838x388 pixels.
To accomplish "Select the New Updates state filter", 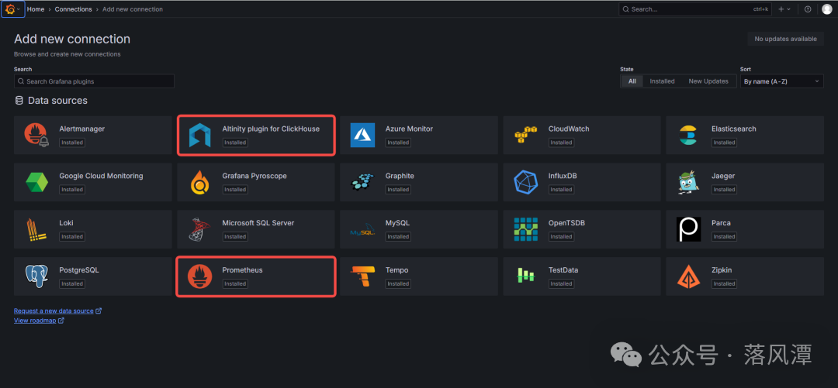I will tap(708, 81).
